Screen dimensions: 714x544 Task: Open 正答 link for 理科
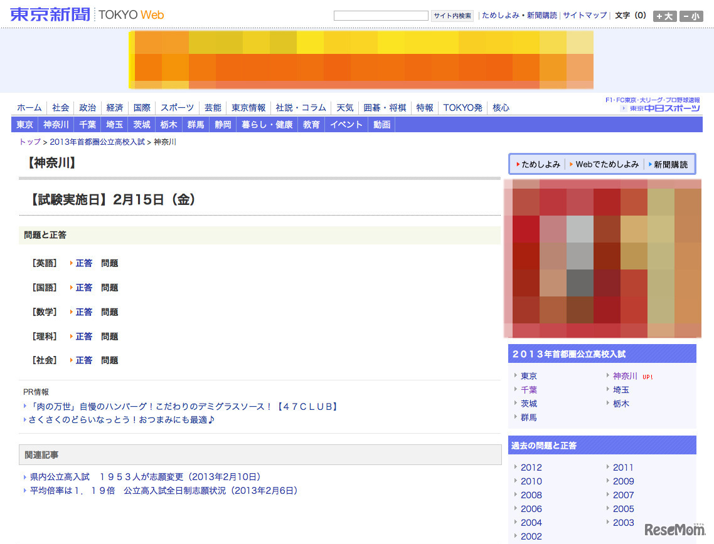[84, 337]
